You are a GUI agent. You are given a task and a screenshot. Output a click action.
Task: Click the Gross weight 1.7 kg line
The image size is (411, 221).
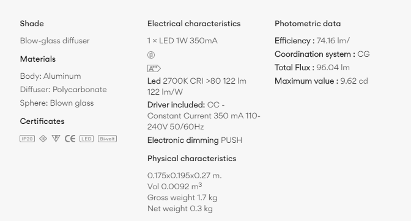(182, 198)
